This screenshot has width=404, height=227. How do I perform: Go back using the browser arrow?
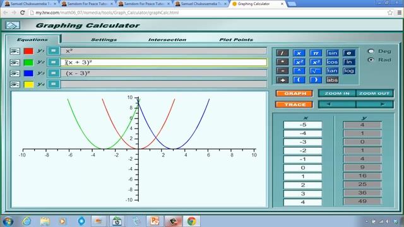click(x=6, y=13)
